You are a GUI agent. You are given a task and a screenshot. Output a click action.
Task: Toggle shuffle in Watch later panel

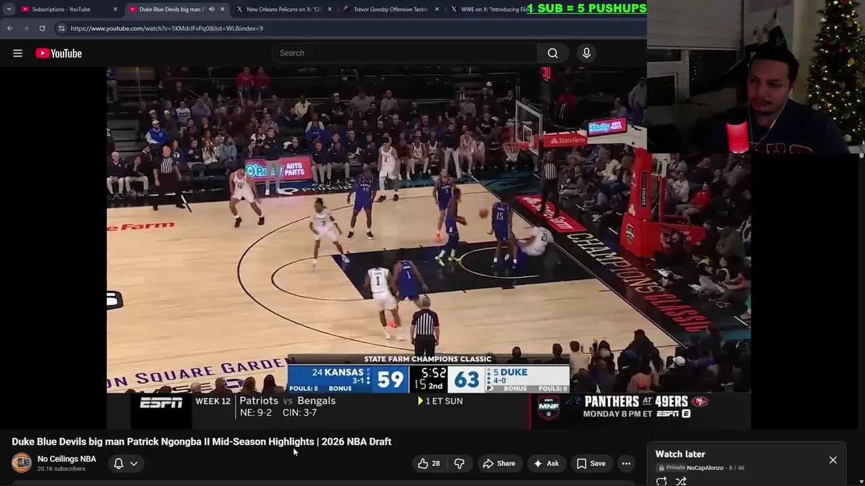pyautogui.click(x=681, y=481)
